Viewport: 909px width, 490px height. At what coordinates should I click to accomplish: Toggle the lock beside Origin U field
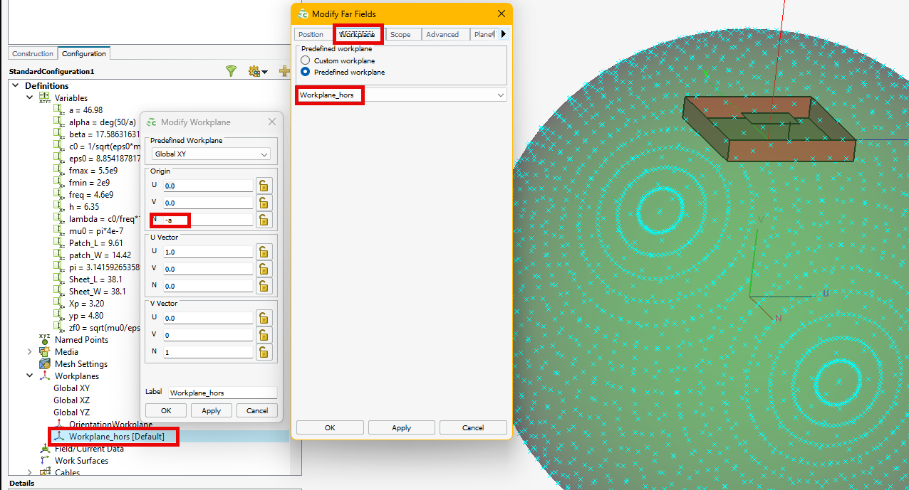pyautogui.click(x=264, y=186)
